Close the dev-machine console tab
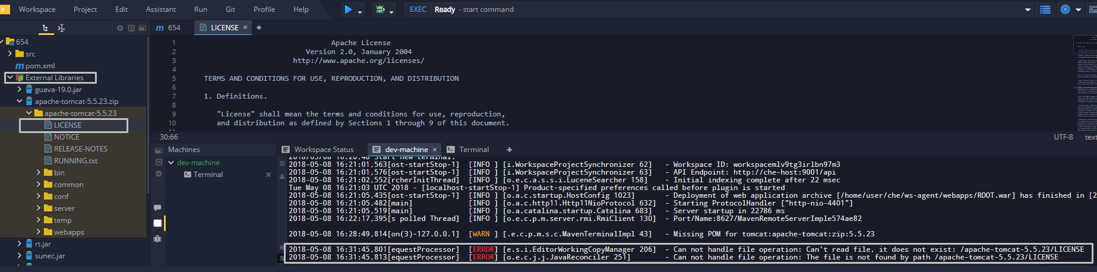1097x272 pixels. (x=435, y=149)
